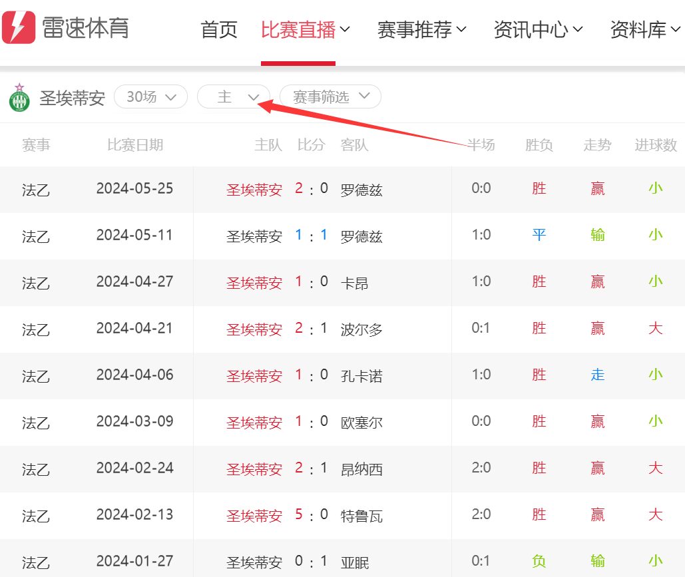Click 法乙 league label in 2024-03-09 row
Viewport: 685px width, 577px height.
click(36, 423)
